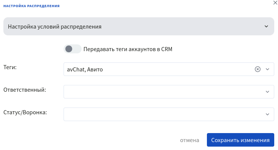Open the Ответственный dropdown arrow
This screenshot has width=278, height=150.
pyautogui.click(x=267, y=92)
